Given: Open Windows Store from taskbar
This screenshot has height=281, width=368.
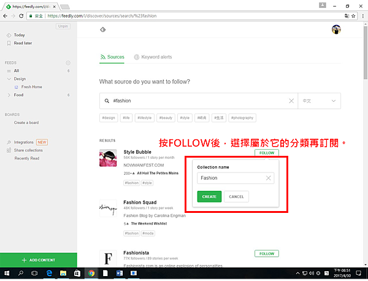Looking at the screenshot, I should pyautogui.click(x=77, y=273).
